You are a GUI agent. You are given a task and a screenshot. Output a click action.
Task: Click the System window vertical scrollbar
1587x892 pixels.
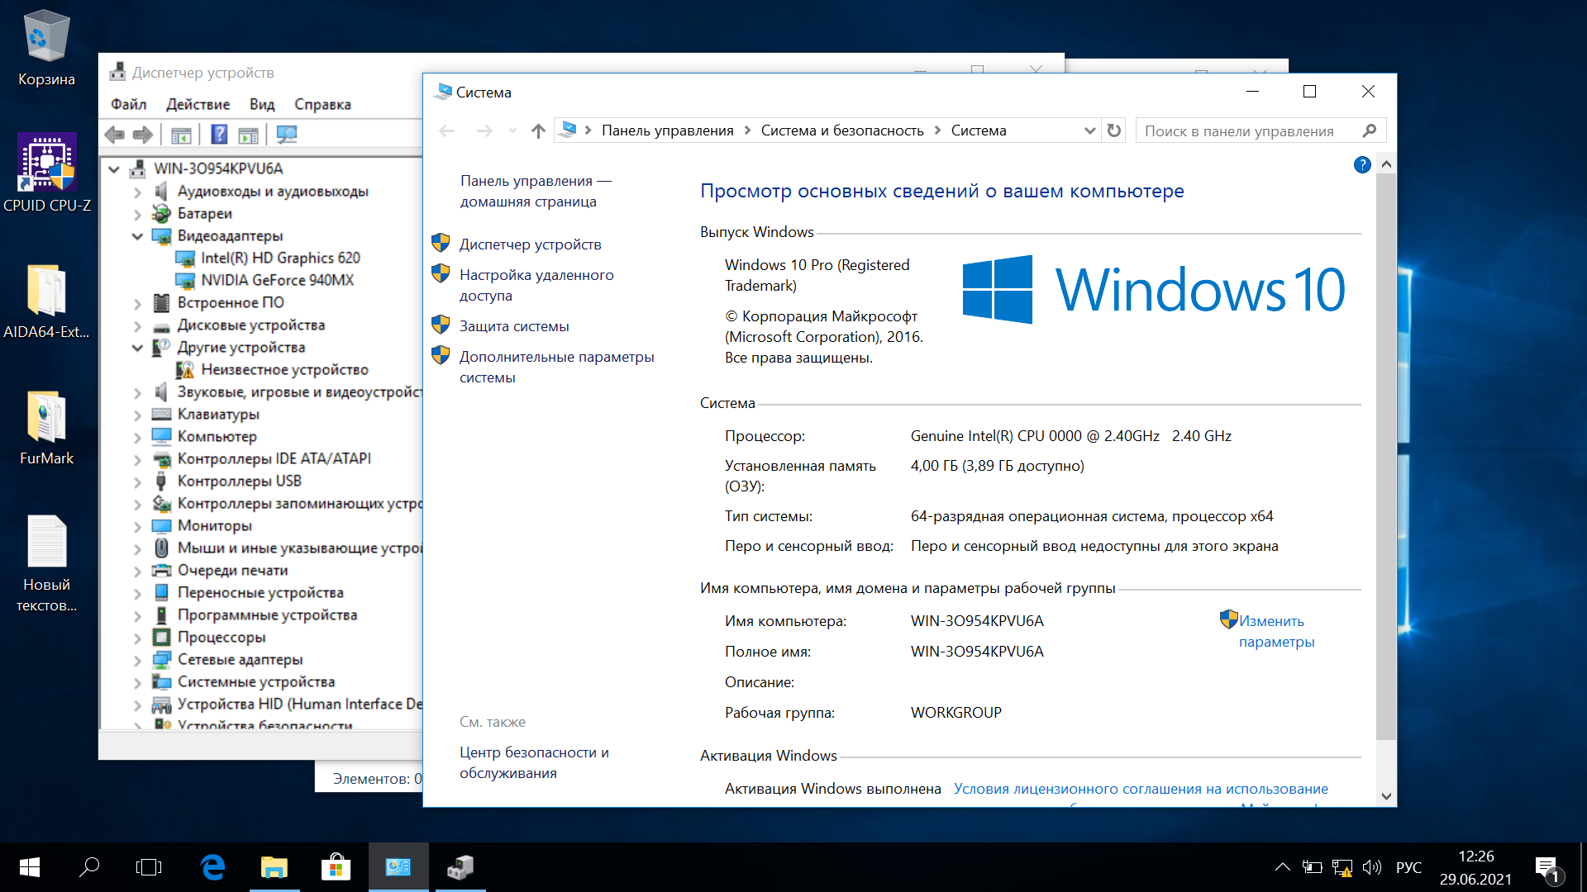pos(1386,456)
